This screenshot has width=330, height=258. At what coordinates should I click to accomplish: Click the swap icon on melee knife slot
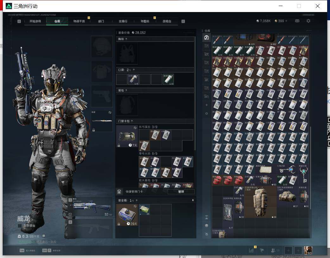(110, 113)
